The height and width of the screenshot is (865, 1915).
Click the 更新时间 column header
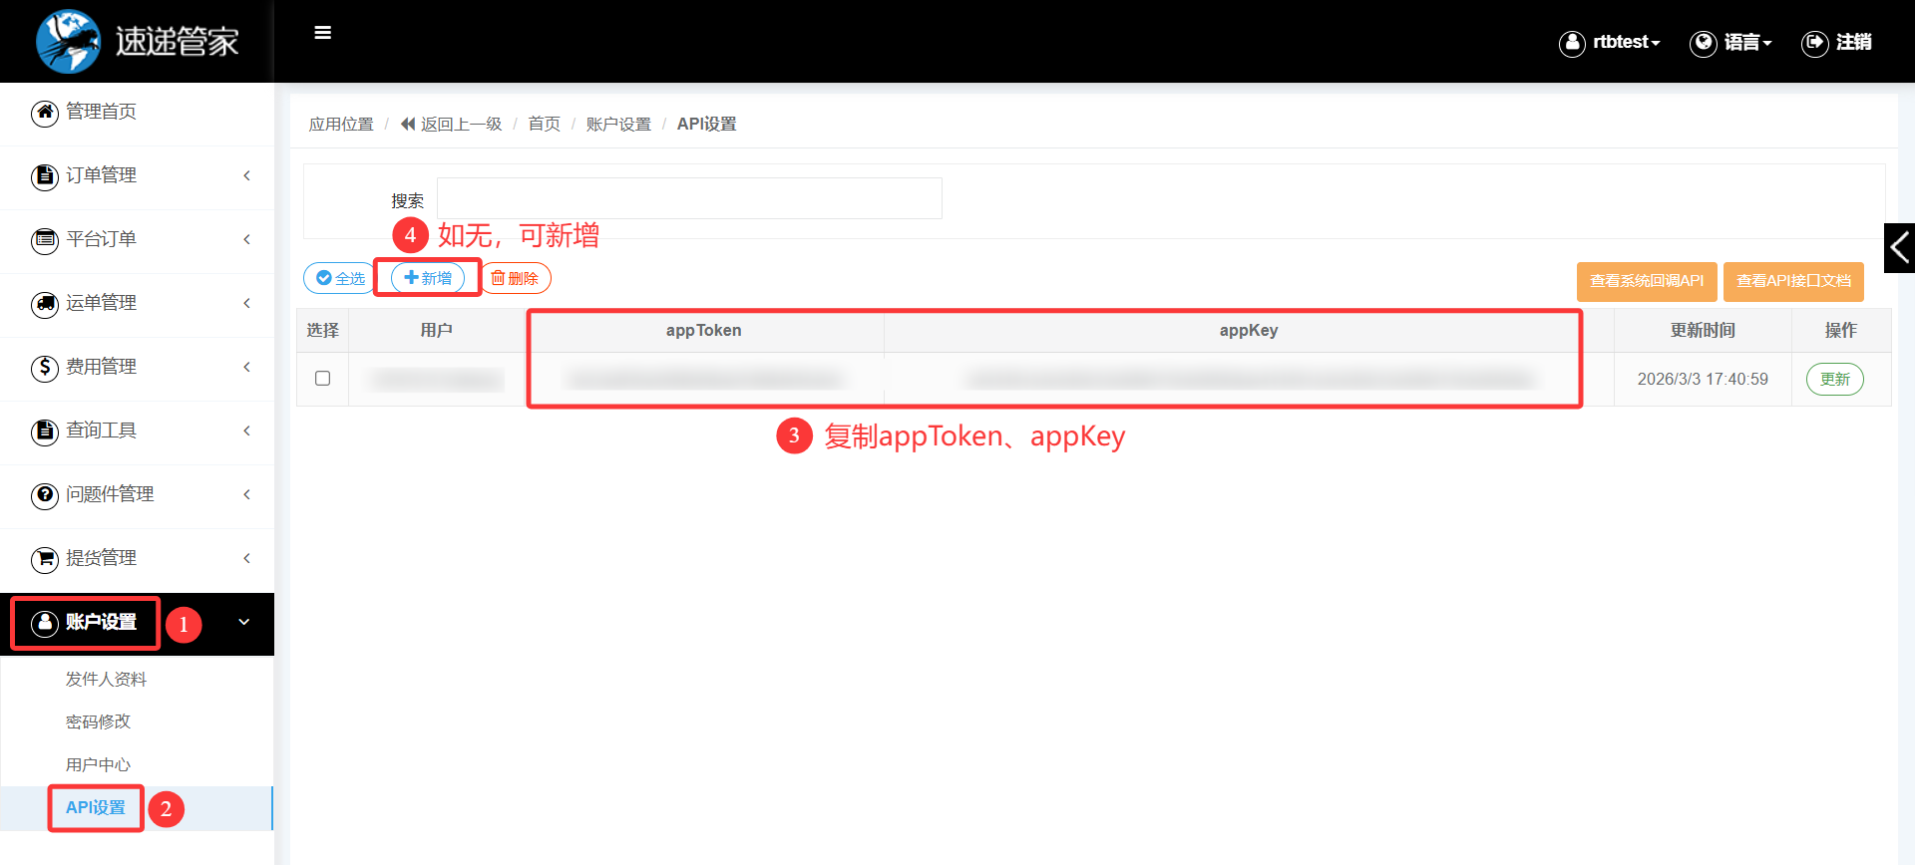click(x=1703, y=330)
